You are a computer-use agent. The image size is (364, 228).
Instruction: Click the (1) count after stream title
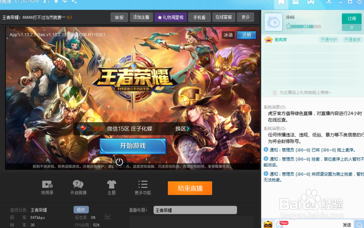69,17
